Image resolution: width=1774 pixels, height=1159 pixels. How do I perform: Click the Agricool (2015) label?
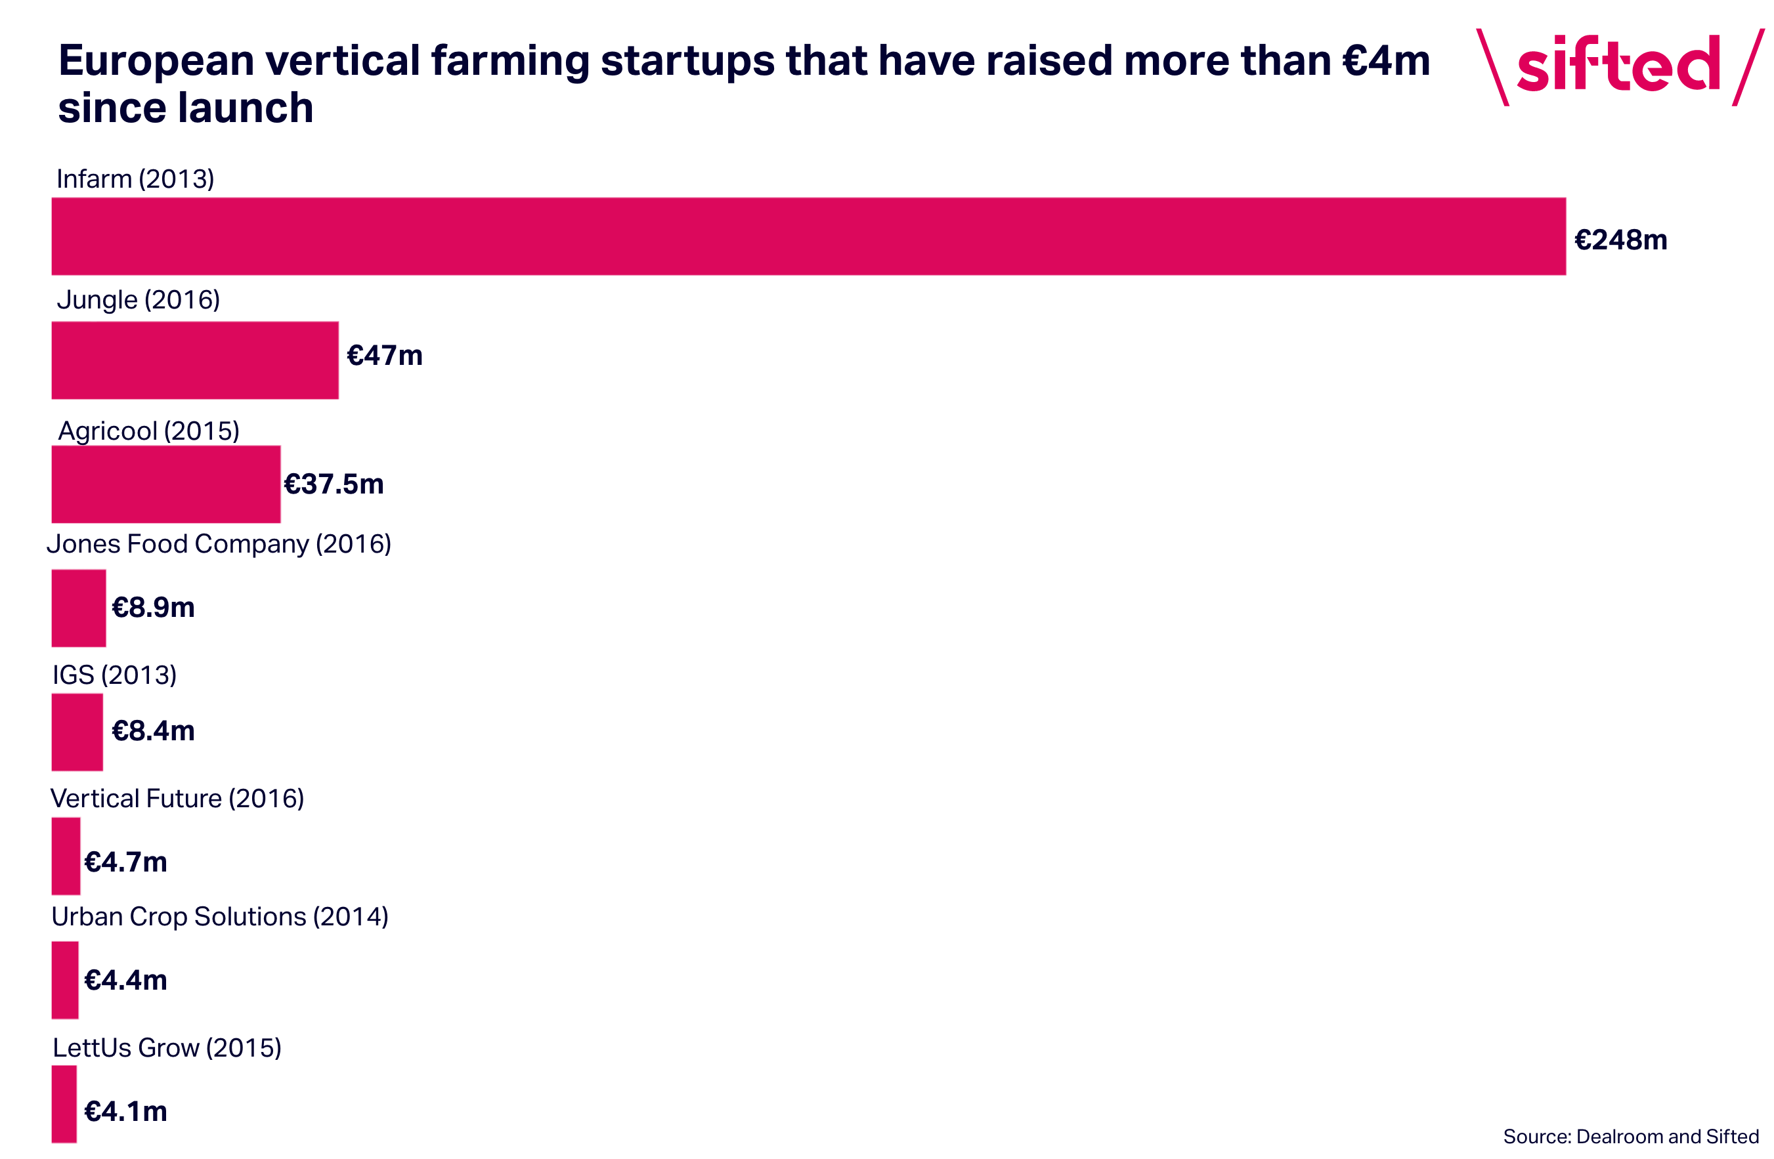tap(149, 431)
